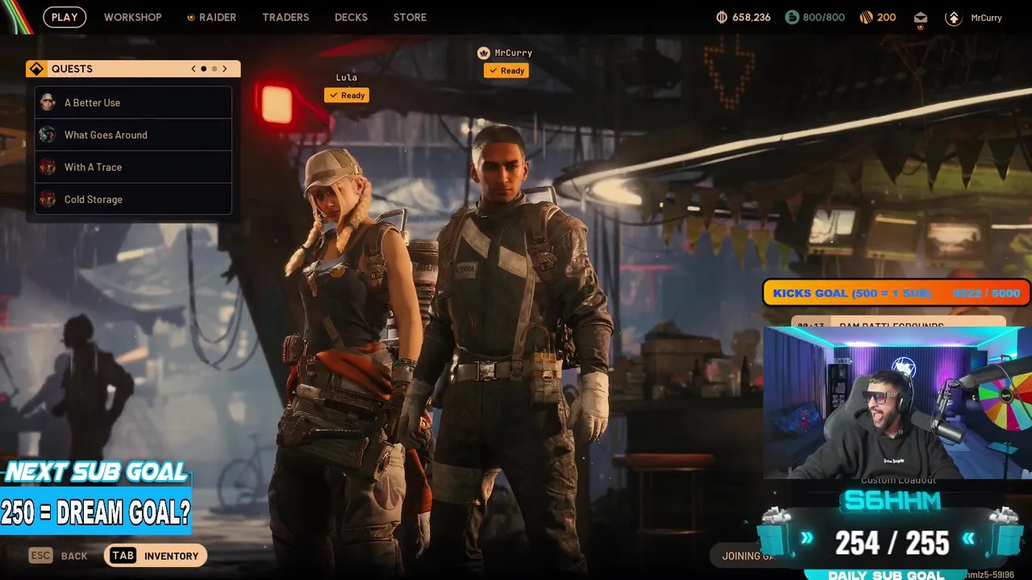Click the MrCurry username in top bar
The height and width of the screenshot is (580, 1032).
point(986,18)
